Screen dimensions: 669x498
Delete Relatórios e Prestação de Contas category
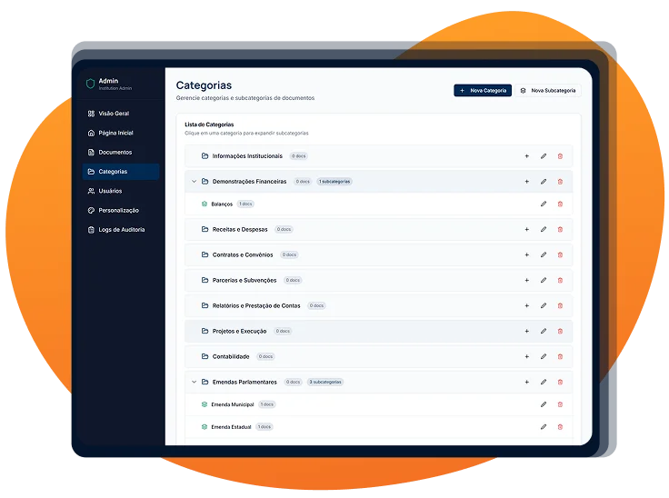point(560,305)
